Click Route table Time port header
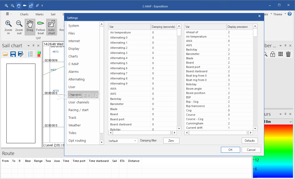This screenshot has width=295, height=179. tap(79, 161)
